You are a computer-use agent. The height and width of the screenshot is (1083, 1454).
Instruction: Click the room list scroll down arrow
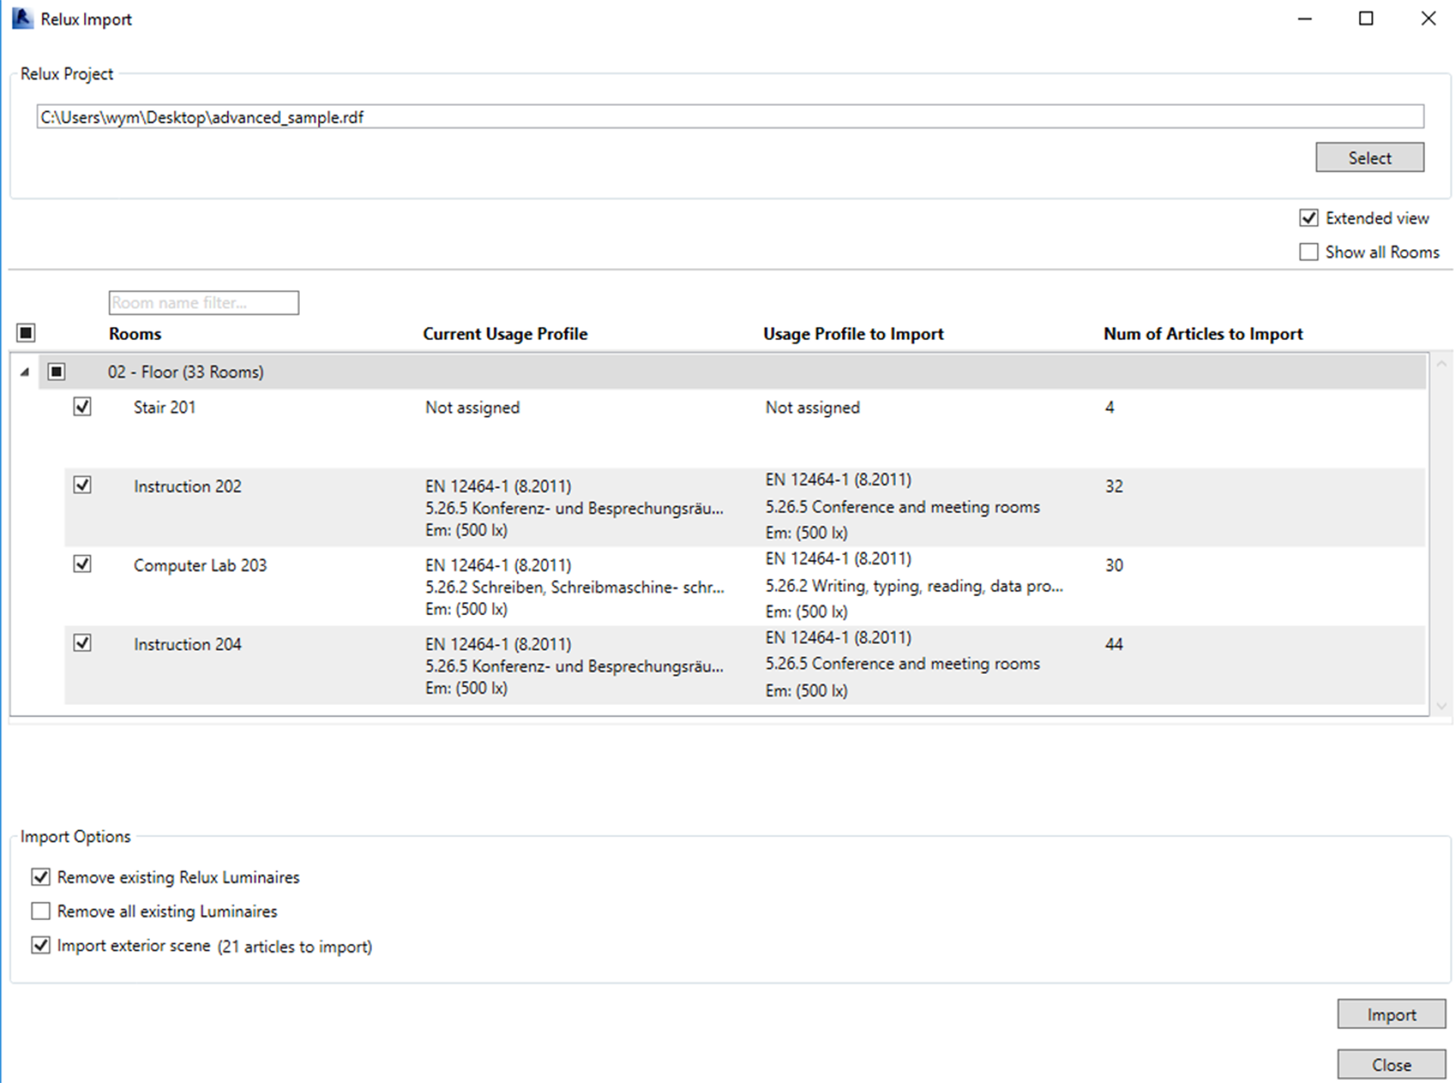click(x=1441, y=706)
